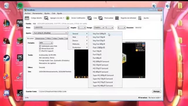Select Super HQ 1080p30 Surround preset
The width and height of the screenshot is (188, 106).
point(105,75)
